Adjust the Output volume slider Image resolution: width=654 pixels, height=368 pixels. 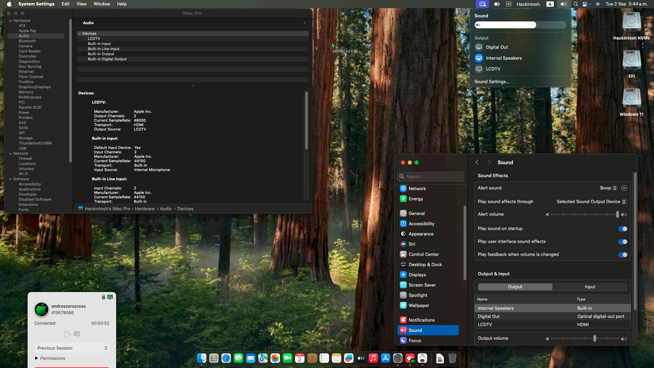(x=594, y=339)
